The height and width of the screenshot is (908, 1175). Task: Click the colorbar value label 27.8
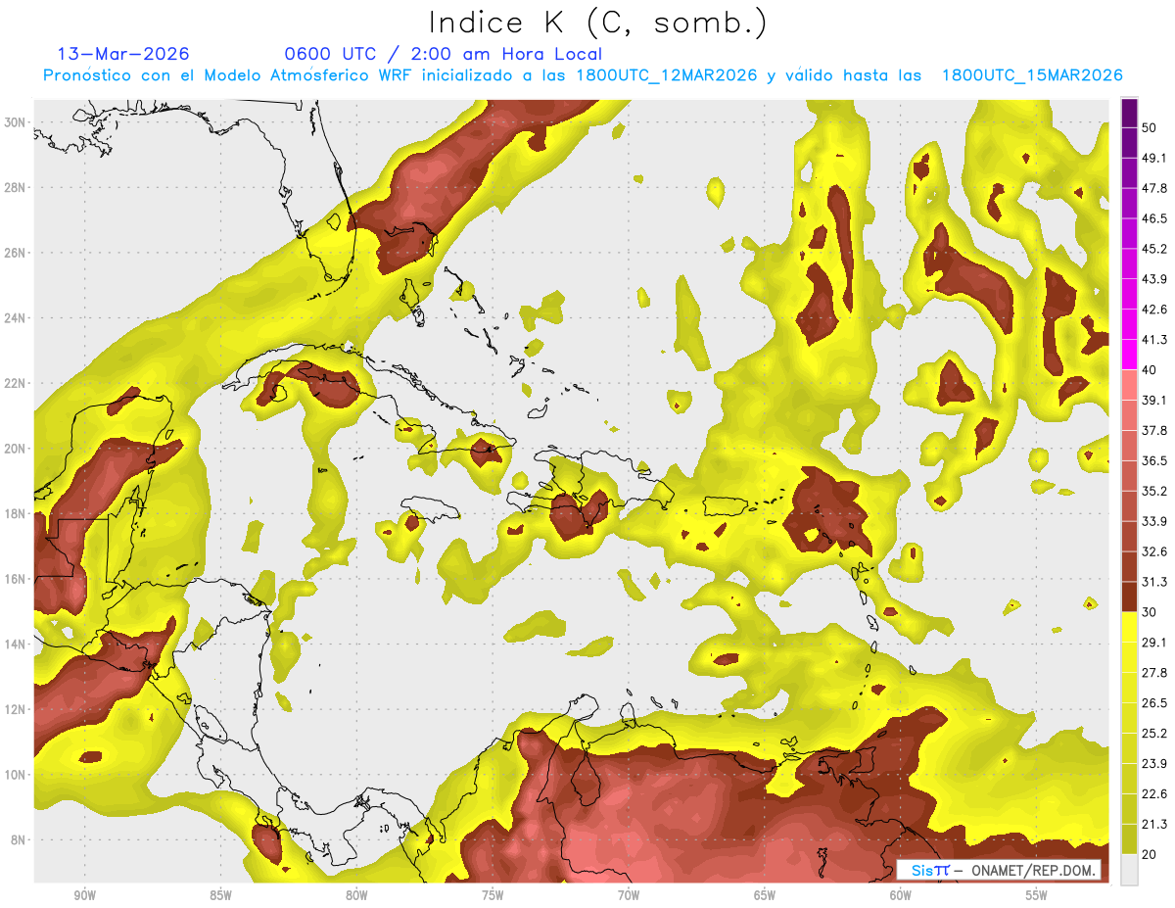(x=1153, y=673)
